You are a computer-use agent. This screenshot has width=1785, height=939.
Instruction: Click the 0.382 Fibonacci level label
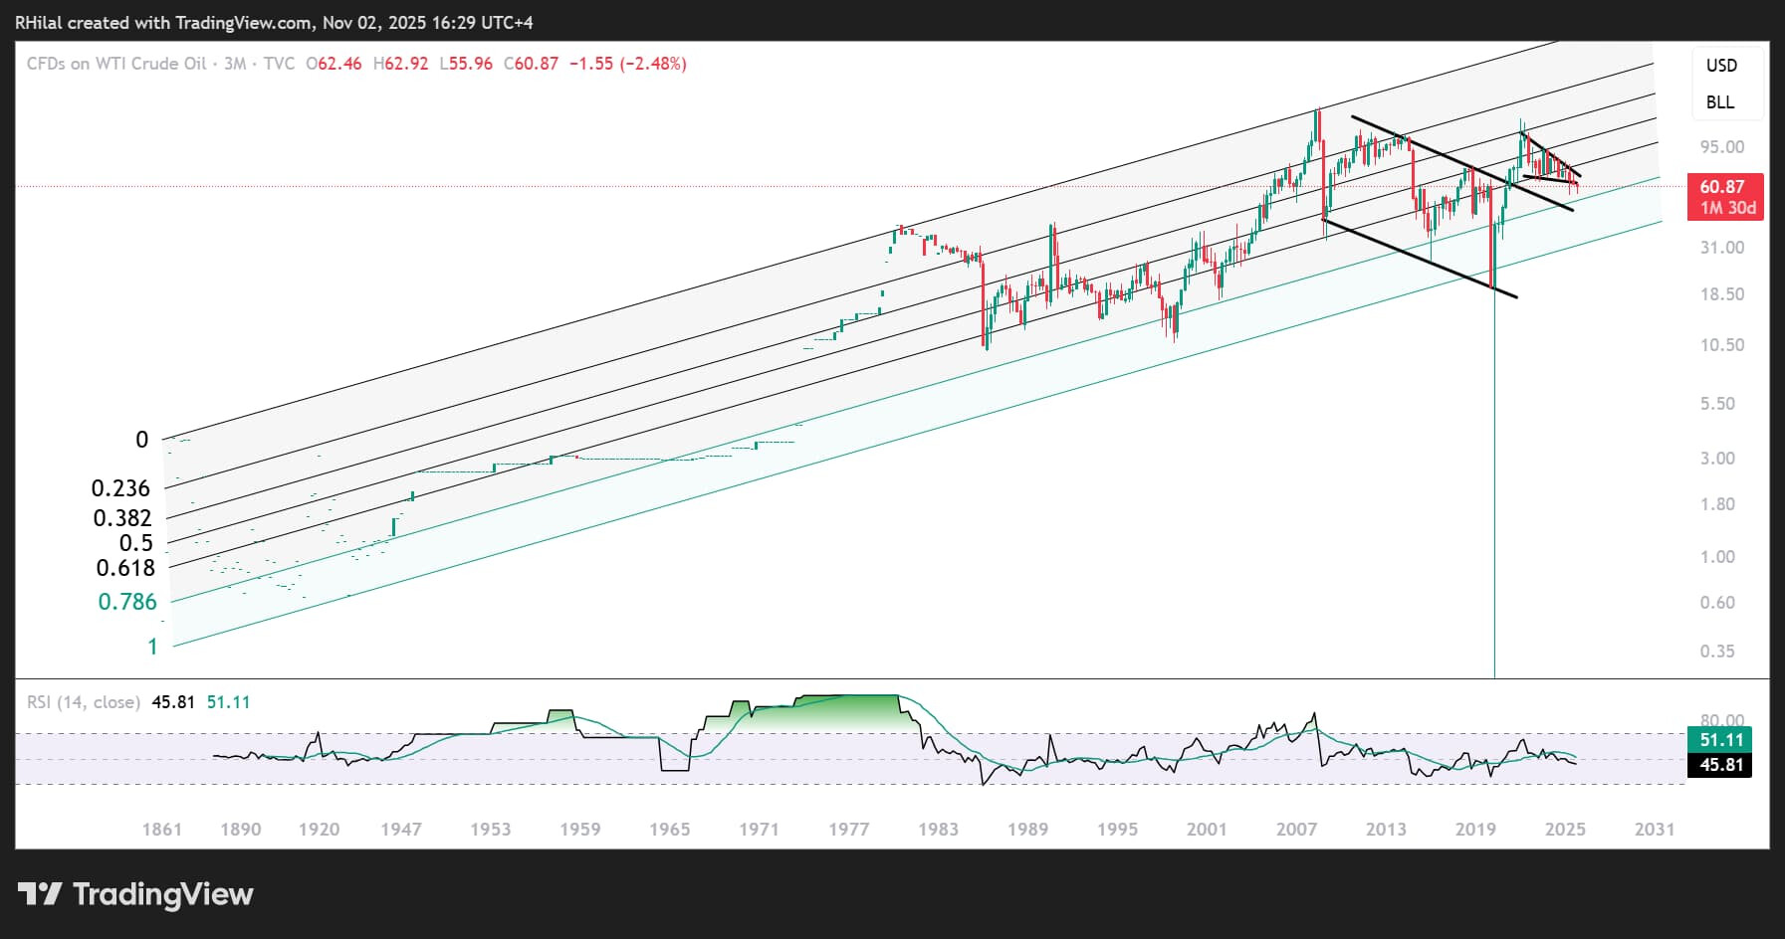tap(122, 518)
